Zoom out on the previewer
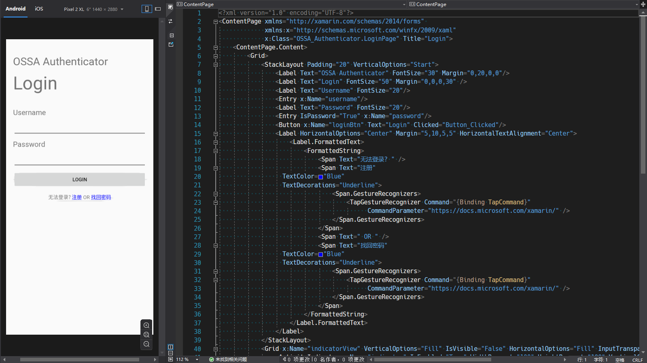 (x=146, y=344)
